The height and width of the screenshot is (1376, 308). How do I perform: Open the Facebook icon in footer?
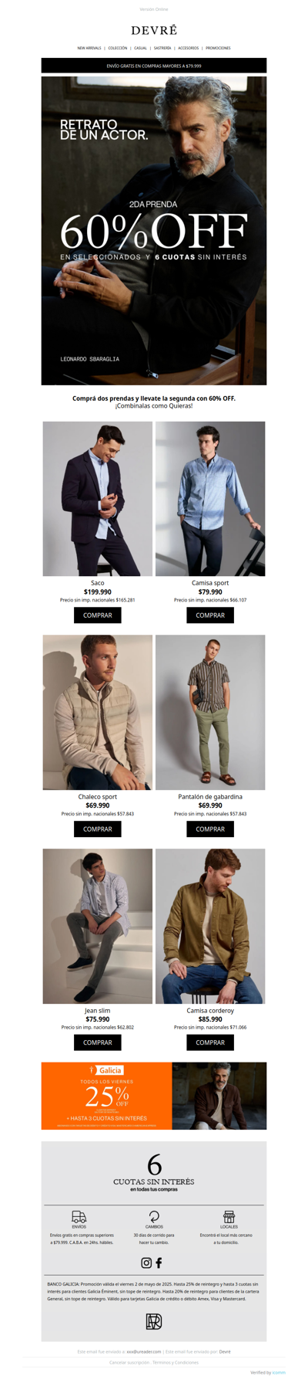click(x=159, y=1262)
